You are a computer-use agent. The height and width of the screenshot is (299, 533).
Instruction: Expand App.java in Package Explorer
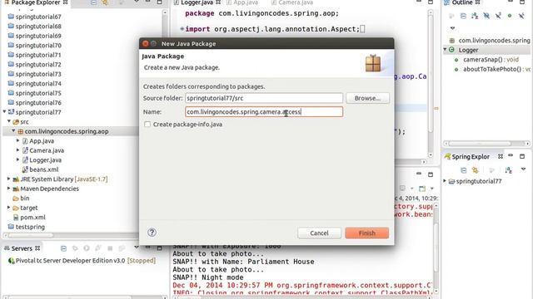pos(18,140)
